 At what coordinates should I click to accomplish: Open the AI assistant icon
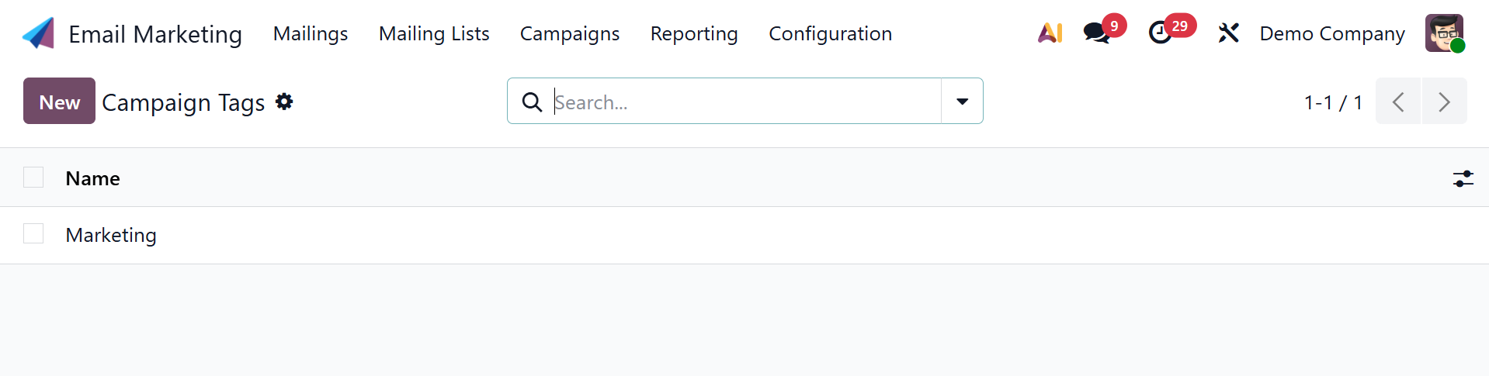pos(1050,33)
